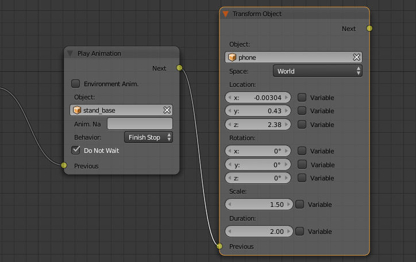This screenshot has width=416, height=262.
Task: Increase Scale value with right arrow
Action: tap(288, 204)
